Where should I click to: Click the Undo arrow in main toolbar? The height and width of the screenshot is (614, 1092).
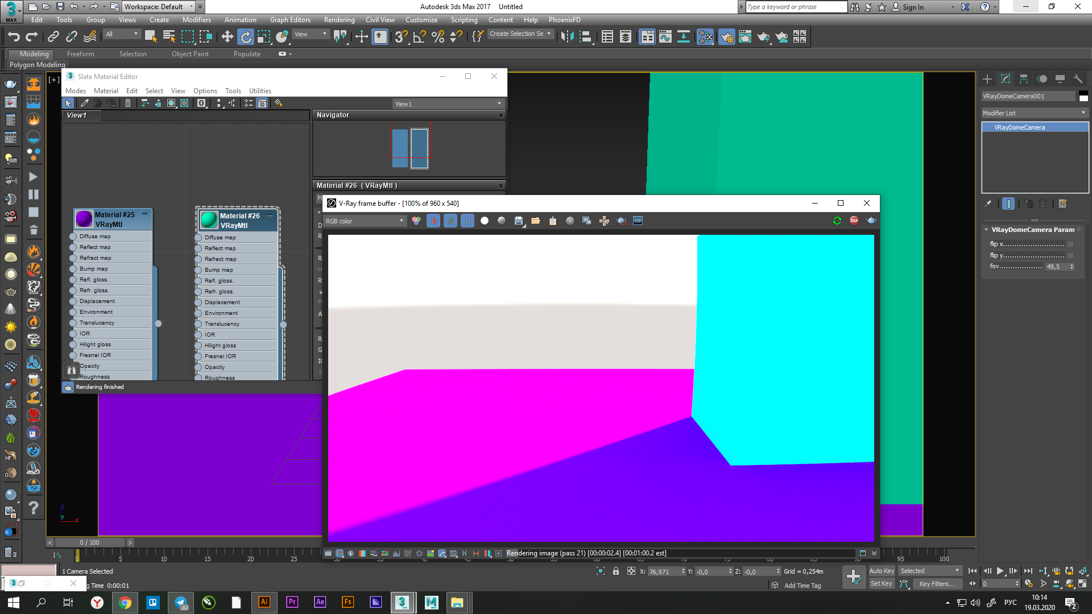pyautogui.click(x=13, y=37)
